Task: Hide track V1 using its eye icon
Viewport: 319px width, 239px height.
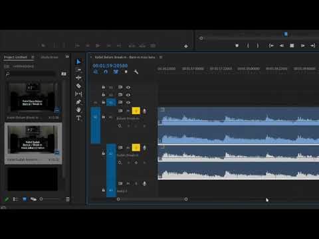Action: coord(128,102)
